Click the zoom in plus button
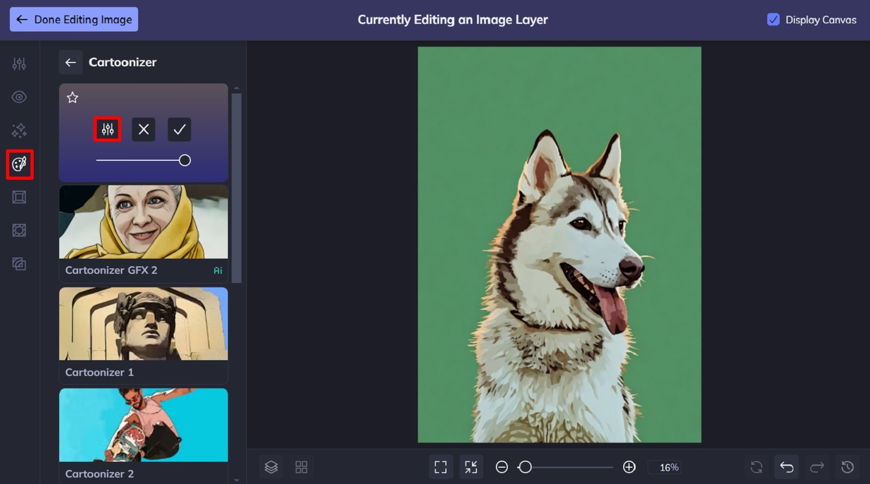 coord(629,467)
